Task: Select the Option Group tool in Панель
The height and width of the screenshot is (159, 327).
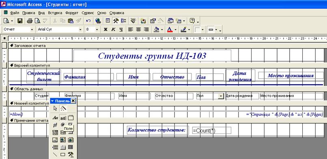Action: pos(71,118)
